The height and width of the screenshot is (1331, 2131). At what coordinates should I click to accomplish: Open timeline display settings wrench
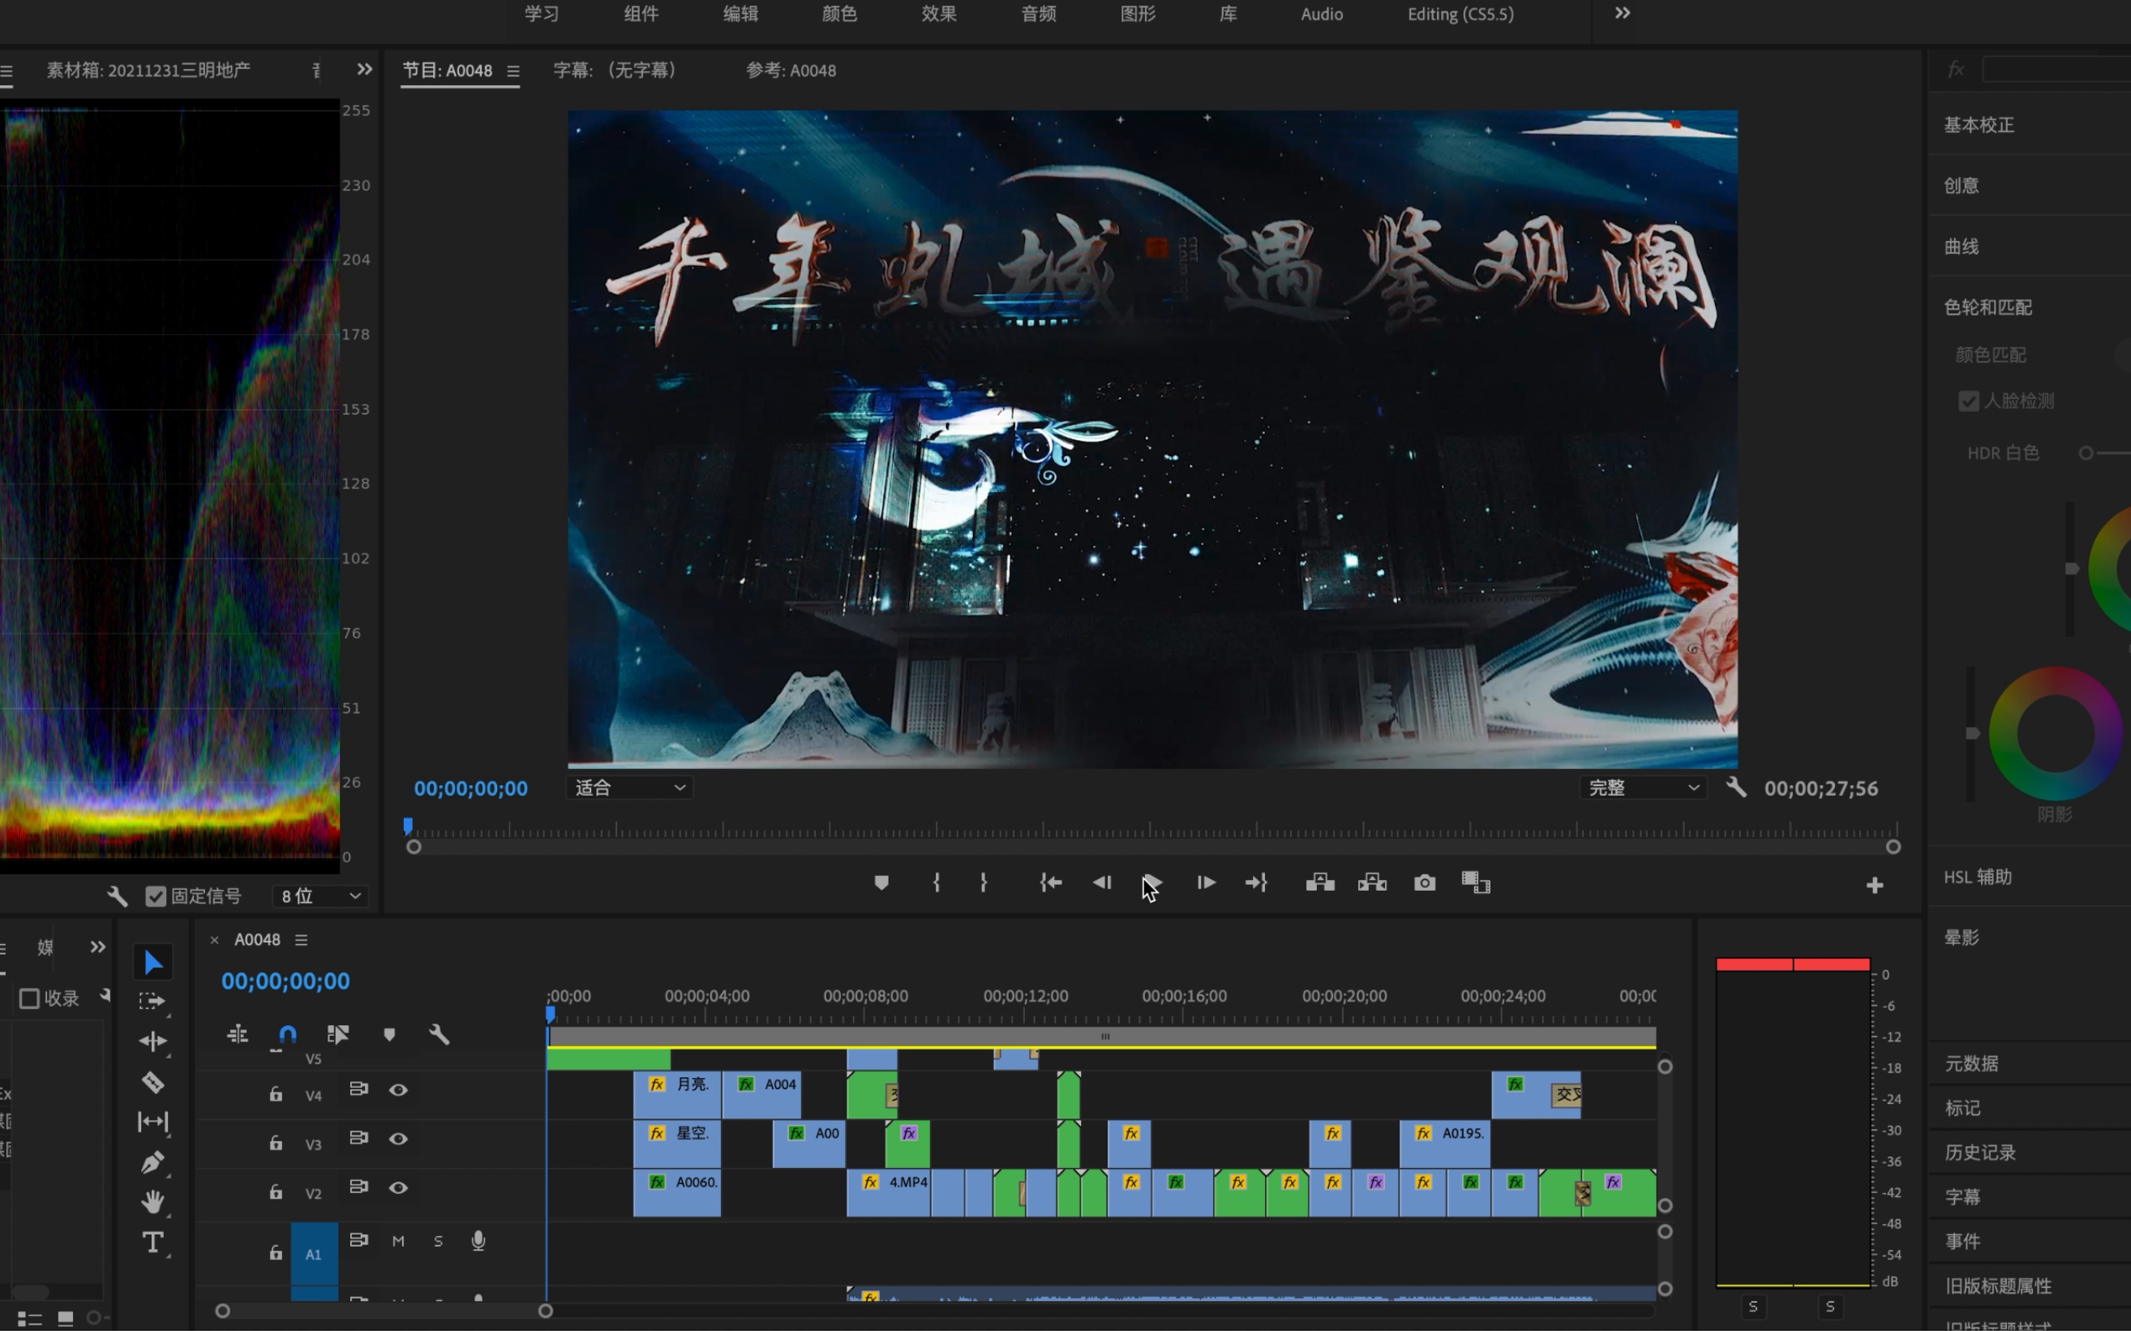click(439, 1034)
